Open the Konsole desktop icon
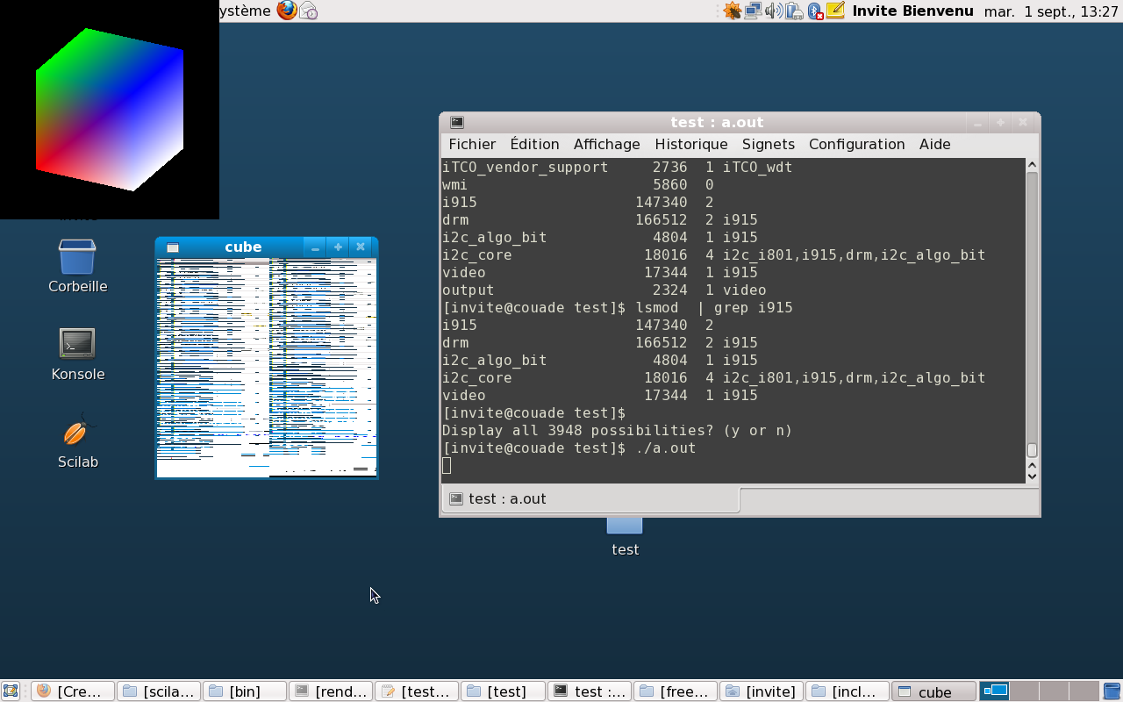 coord(77,344)
